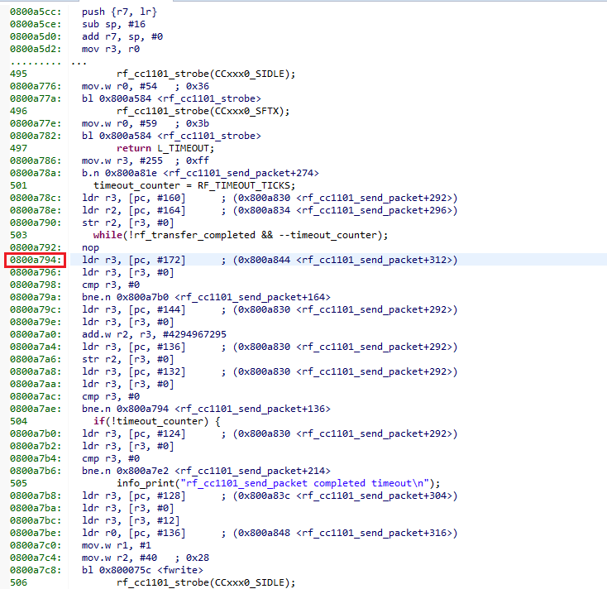Screen dimensions: 607x589
Task: Select mov.w r3, #255 instruction
Action: 146,160
